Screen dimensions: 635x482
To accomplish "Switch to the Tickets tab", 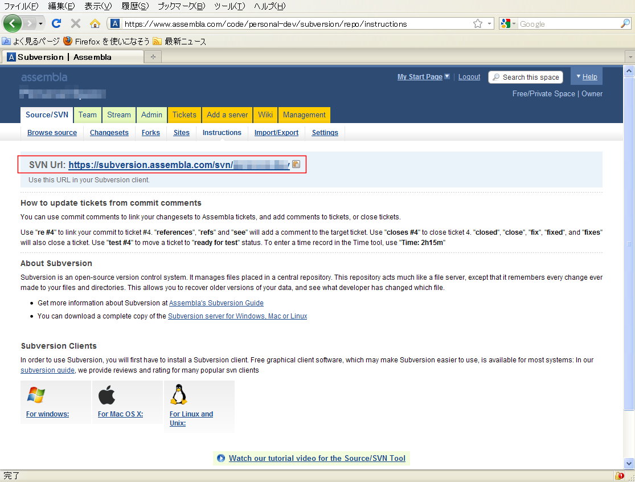I will 184,115.
